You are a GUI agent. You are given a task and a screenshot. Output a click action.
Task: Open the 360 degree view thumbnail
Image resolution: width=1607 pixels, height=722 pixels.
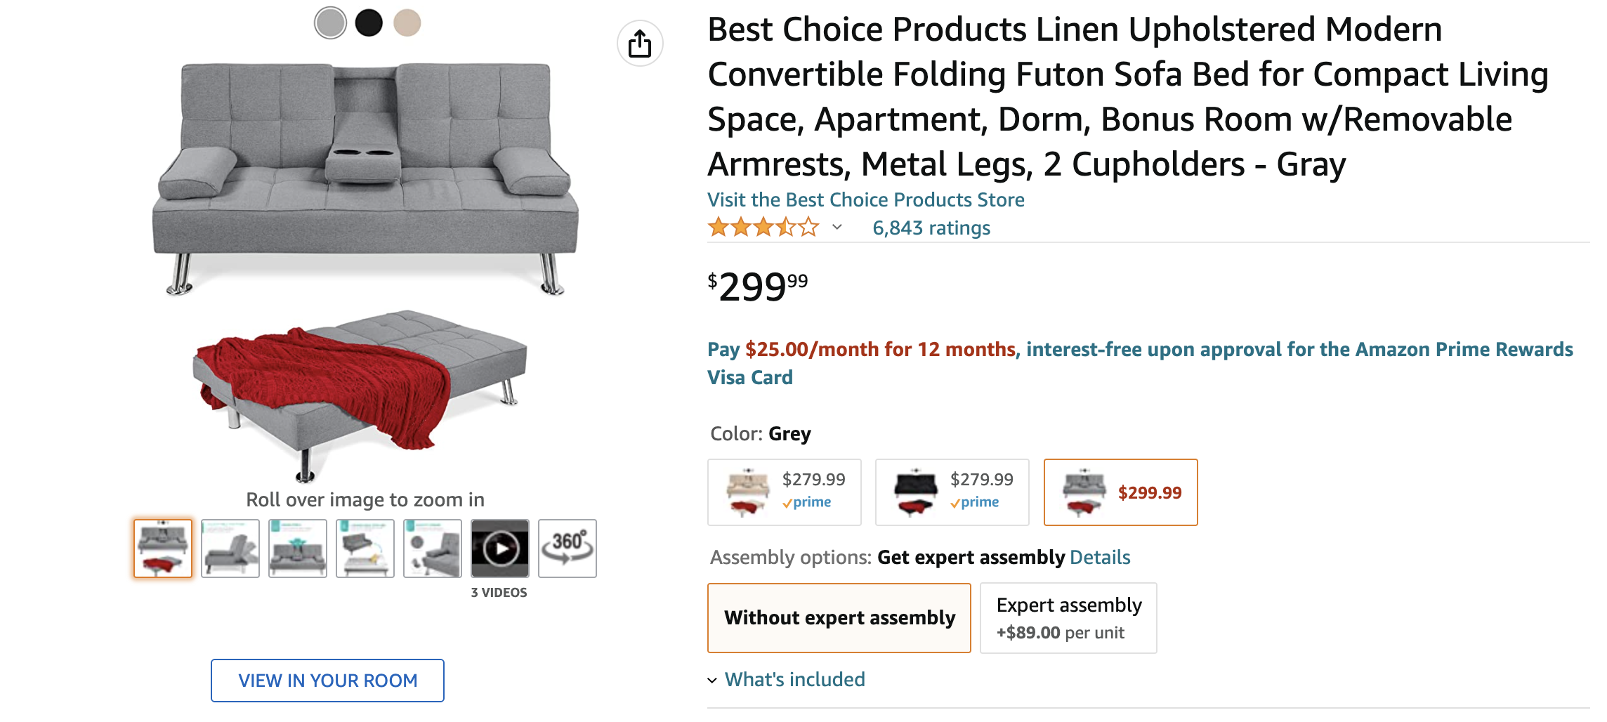568,549
